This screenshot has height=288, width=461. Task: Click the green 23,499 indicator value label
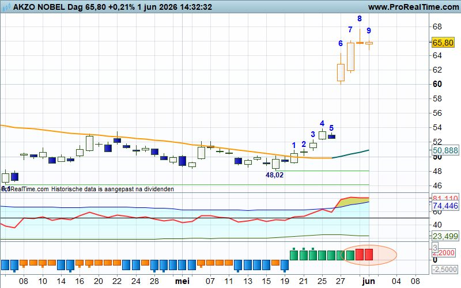point(445,236)
